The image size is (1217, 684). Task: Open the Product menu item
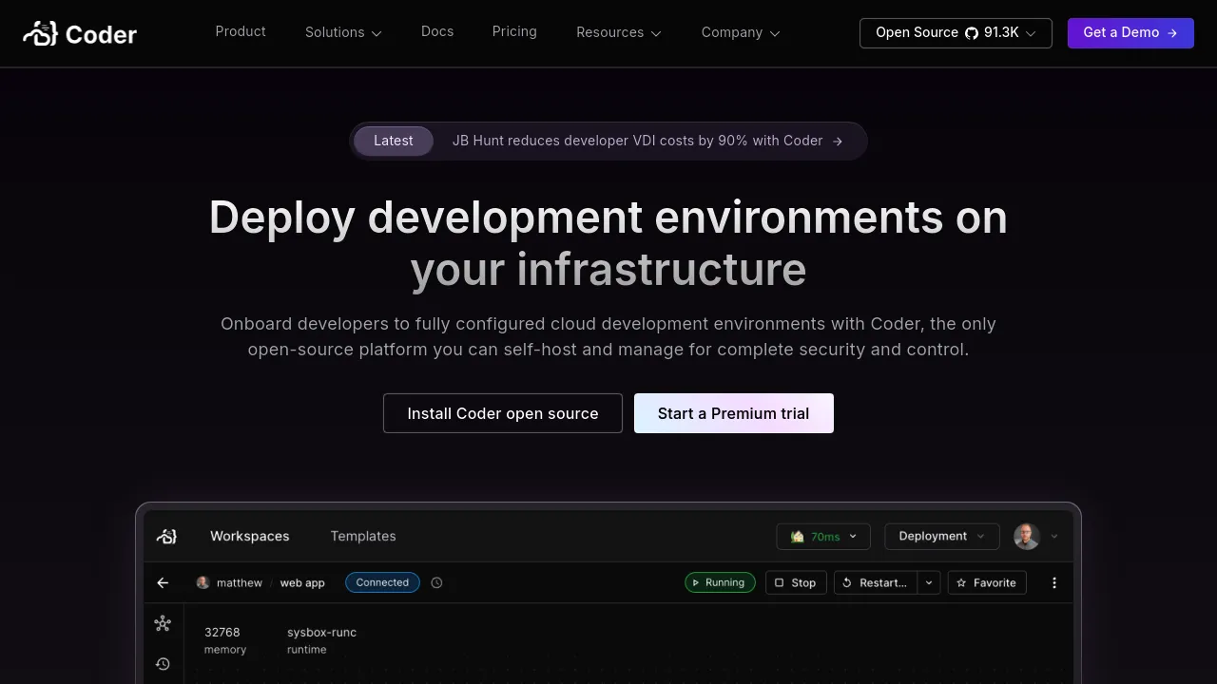click(241, 31)
